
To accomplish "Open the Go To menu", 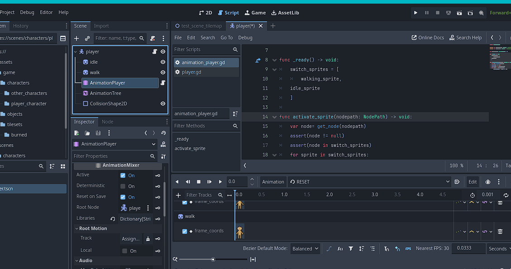I will pos(226,38).
